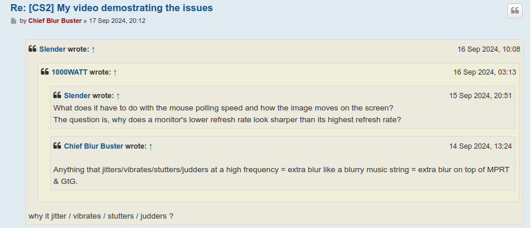The width and height of the screenshot is (532, 228).
Task: Follow the up arrow next to 1000WATT wrote
Action: tap(115, 72)
